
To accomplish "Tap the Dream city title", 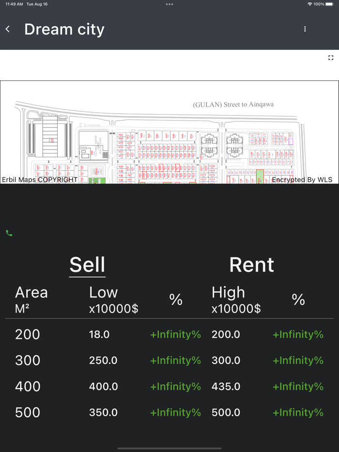I will point(64,30).
